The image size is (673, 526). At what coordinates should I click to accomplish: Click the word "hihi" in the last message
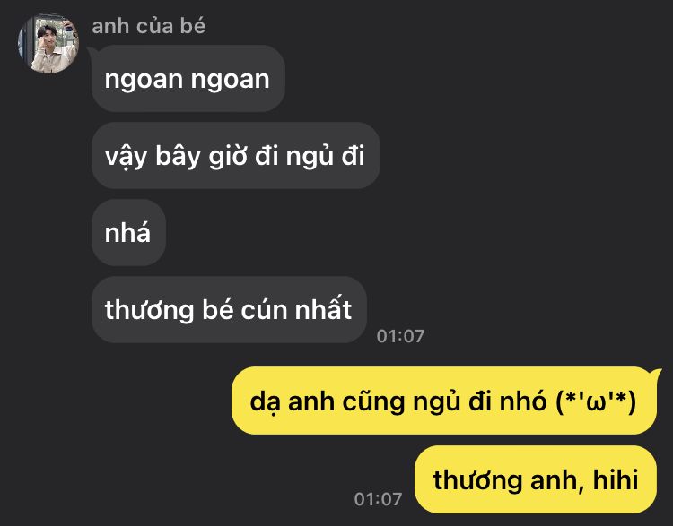click(x=616, y=479)
